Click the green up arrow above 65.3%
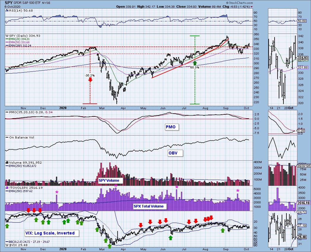Viewport: 311px width, 252px height. point(195,63)
